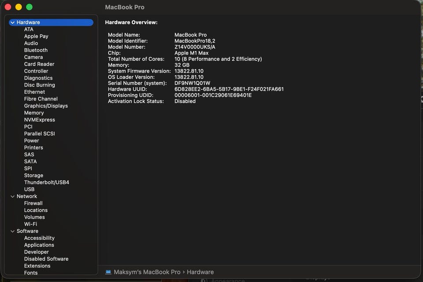Open Firewall under Network
The image size is (423, 282).
click(x=33, y=203)
